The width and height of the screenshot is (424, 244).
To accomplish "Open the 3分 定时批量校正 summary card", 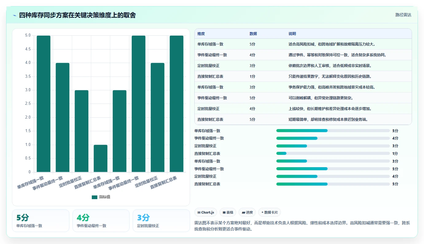I will pyautogui.click(x=161, y=221).
